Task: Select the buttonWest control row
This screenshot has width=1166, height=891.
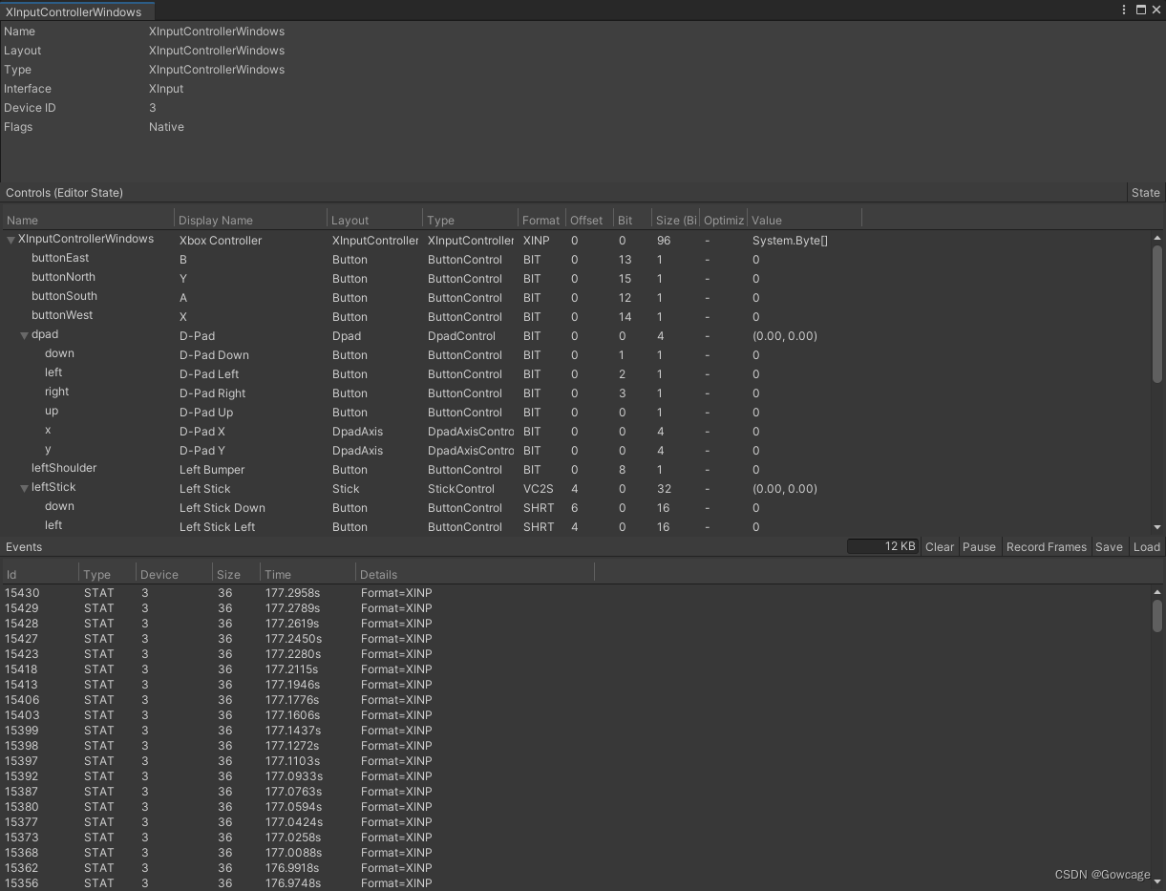Action: pyautogui.click(x=577, y=316)
